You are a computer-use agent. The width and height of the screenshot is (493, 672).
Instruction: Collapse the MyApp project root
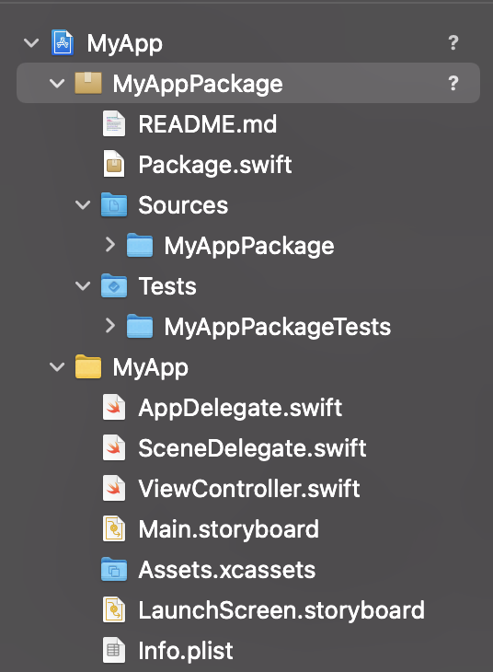pos(31,43)
